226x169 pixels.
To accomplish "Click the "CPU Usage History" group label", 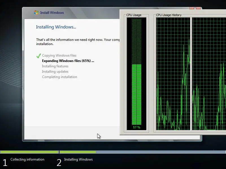I will coord(169,15).
